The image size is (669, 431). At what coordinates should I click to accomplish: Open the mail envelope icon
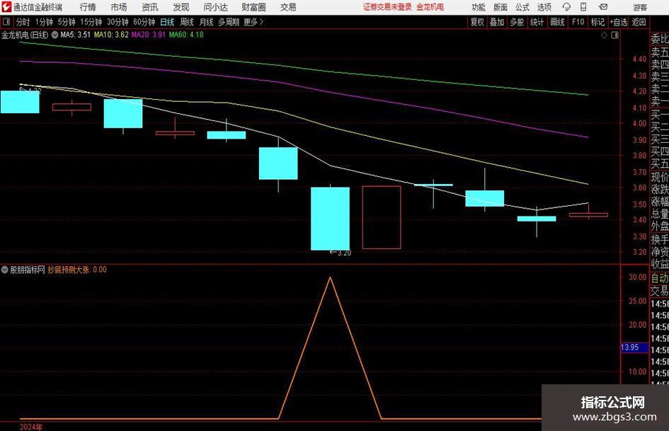(603, 7)
